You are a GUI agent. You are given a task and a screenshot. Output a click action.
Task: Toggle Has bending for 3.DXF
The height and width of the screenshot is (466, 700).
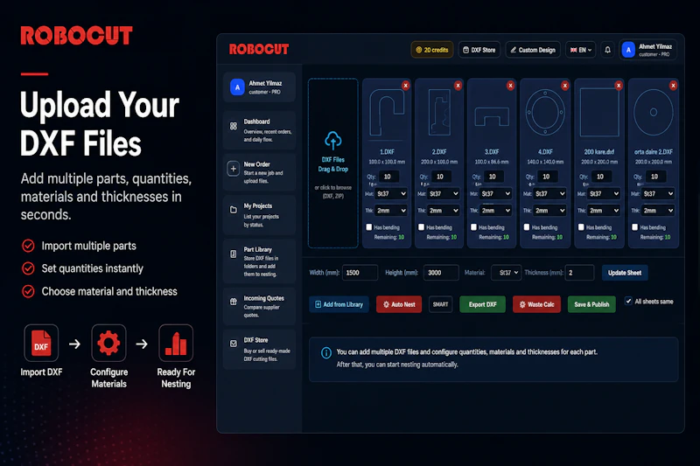pos(473,227)
